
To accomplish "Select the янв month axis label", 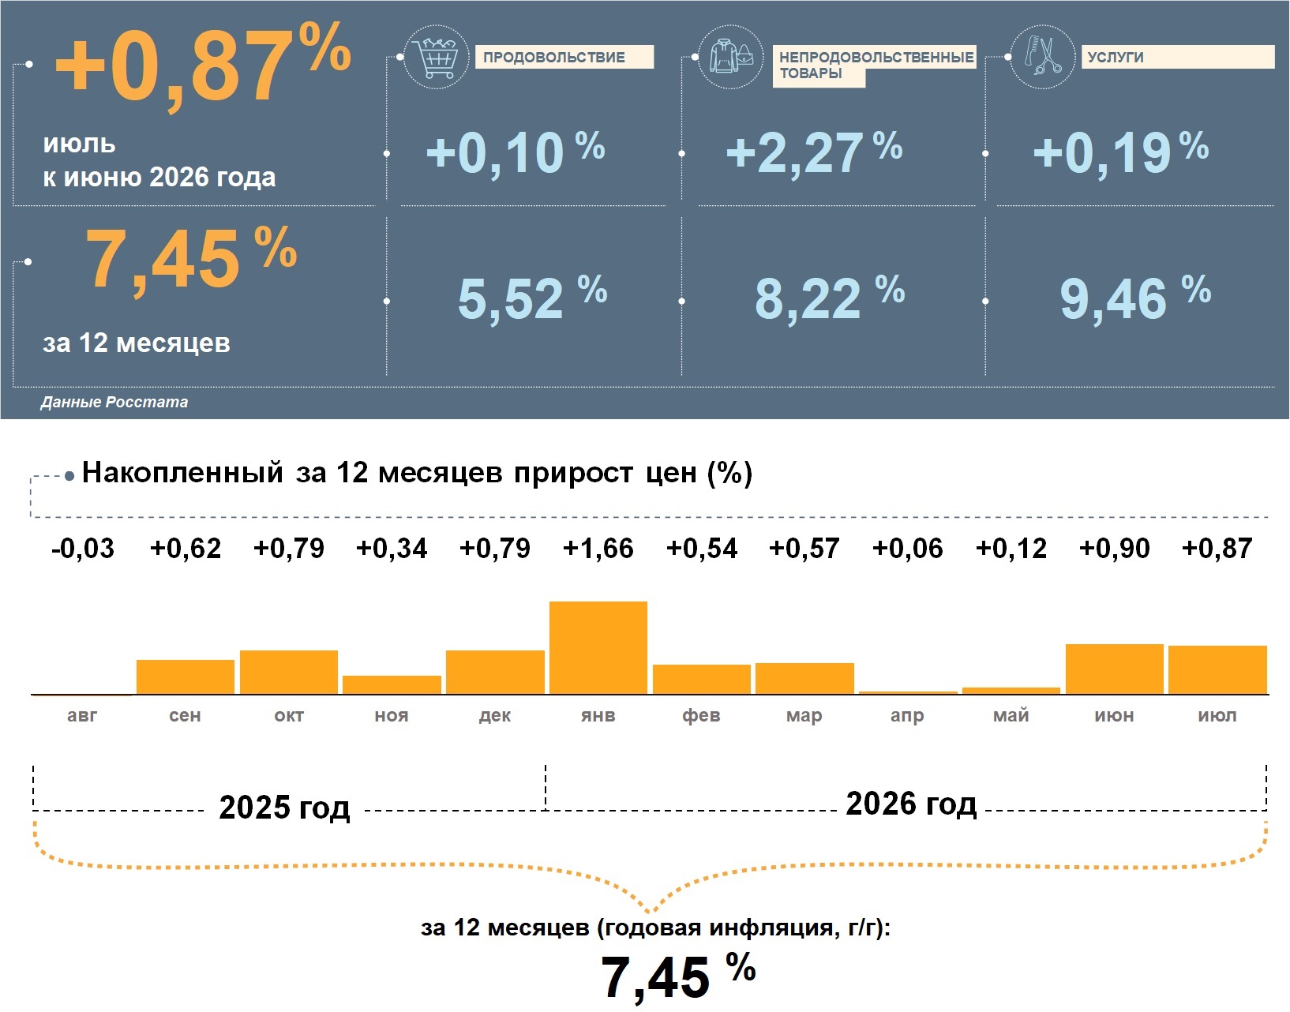I will [x=598, y=715].
